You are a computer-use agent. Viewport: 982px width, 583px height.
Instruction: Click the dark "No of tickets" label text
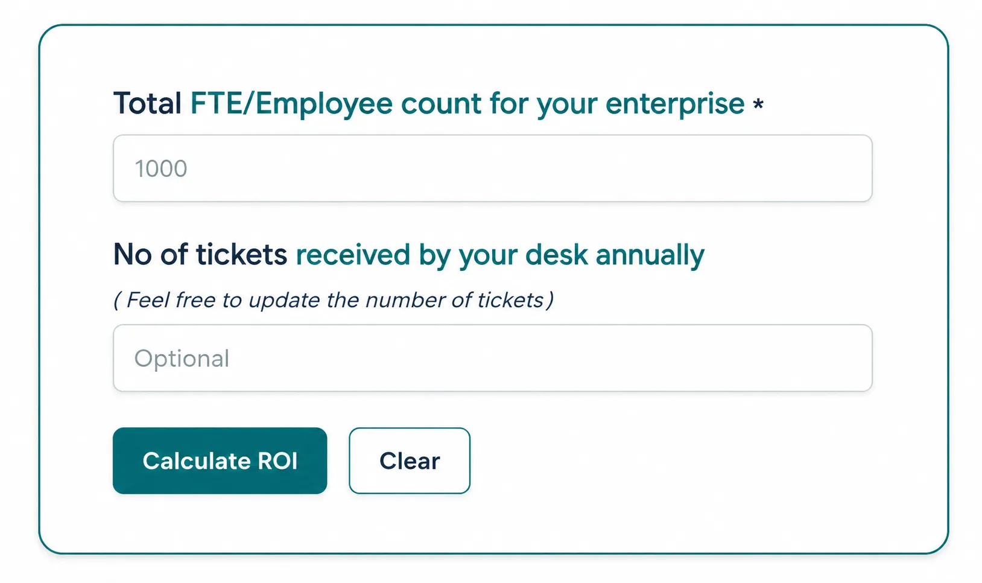(x=200, y=254)
